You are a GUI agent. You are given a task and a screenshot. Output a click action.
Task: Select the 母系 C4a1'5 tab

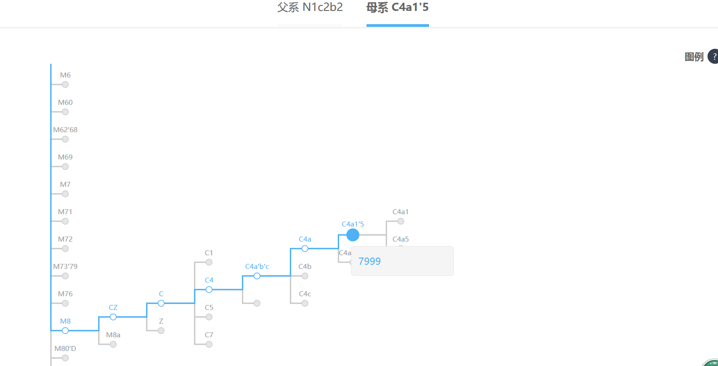397,8
